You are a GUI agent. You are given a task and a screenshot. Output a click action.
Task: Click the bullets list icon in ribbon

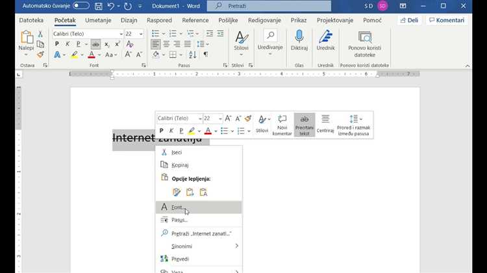pos(156,34)
